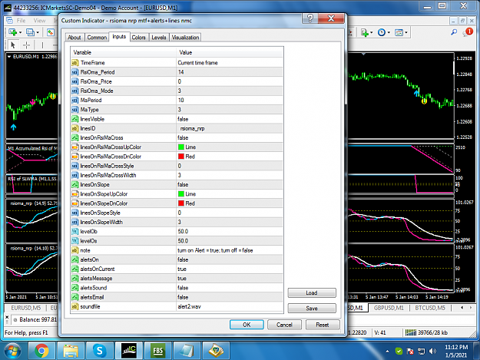The height and width of the screenshot is (360, 480).
Task: Switch to the GBPUSD,M1 chart tab
Action: point(389,308)
